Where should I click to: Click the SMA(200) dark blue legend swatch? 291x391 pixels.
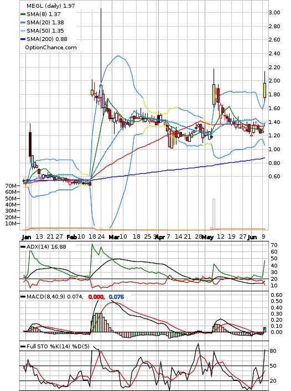tap(23, 39)
